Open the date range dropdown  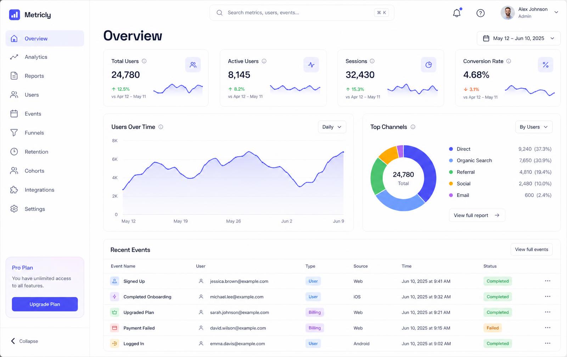(x=519, y=38)
